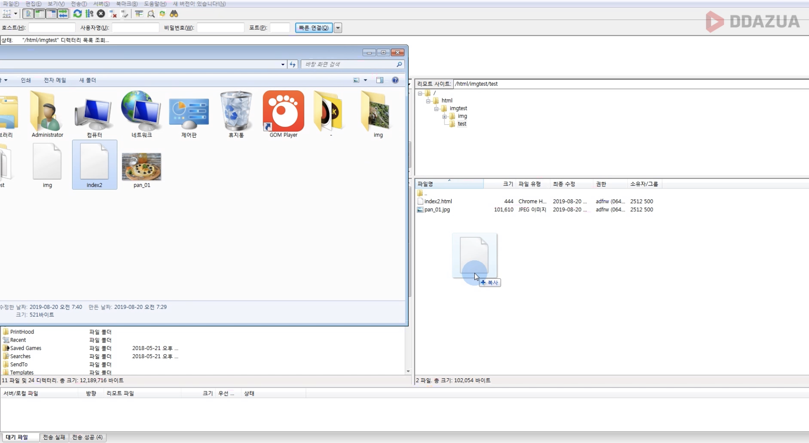
Task: Cancel the current operation with the black X icon
Action: pyautogui.click(x=101, y=14)
